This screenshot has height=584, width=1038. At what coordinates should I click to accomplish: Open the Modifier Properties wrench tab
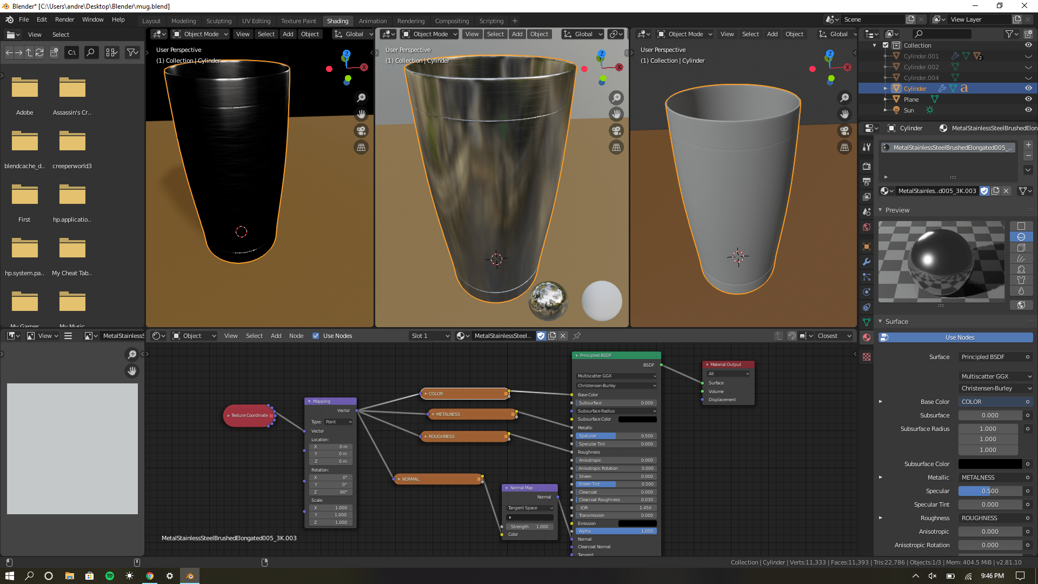coord(867,262)
